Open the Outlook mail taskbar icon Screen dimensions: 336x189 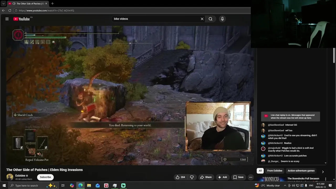click(x=98, y=186)
